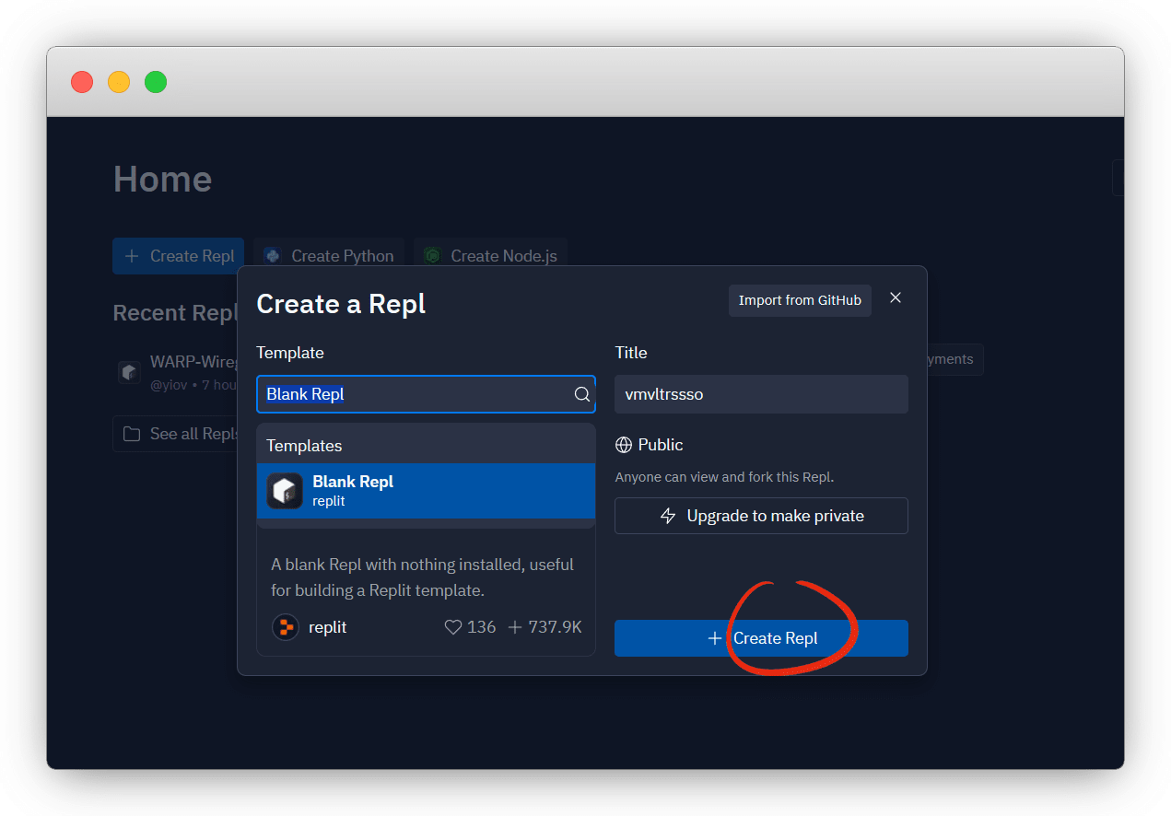This screenshot has width=1171, height=816.
Task: Click the Template search input field
Action: point(415,394)
